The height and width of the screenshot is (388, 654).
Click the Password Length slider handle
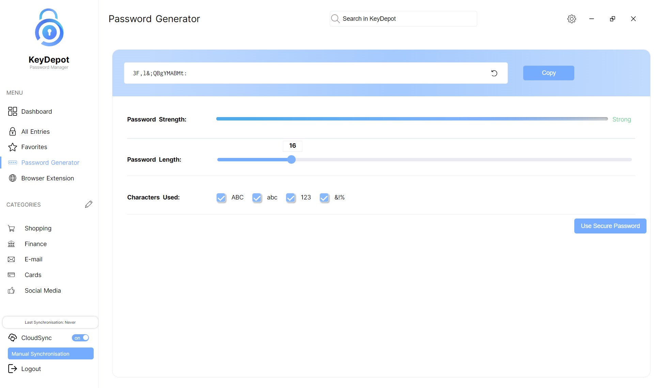(291, 160)
